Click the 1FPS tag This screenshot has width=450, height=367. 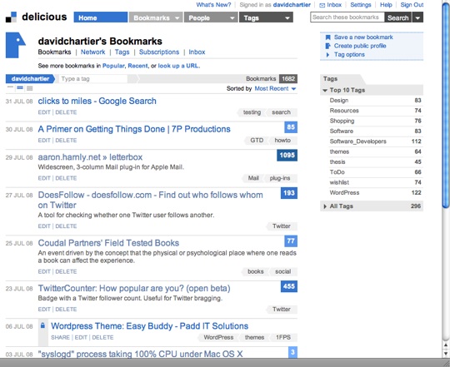(x=283, y=338)
